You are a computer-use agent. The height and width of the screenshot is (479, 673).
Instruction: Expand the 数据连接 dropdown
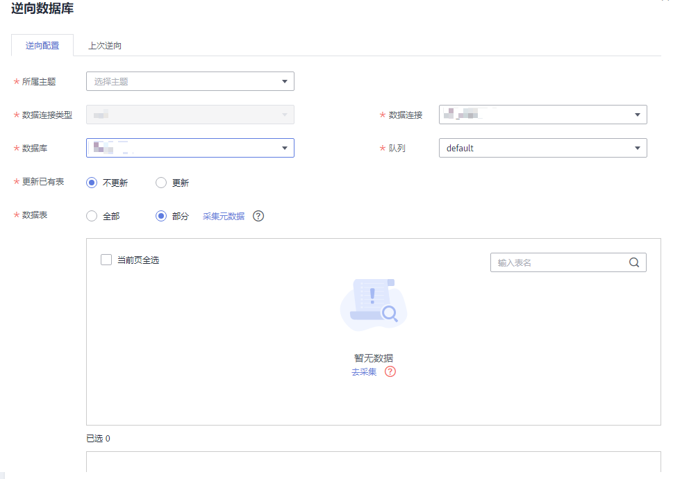[x=542, y=115]
